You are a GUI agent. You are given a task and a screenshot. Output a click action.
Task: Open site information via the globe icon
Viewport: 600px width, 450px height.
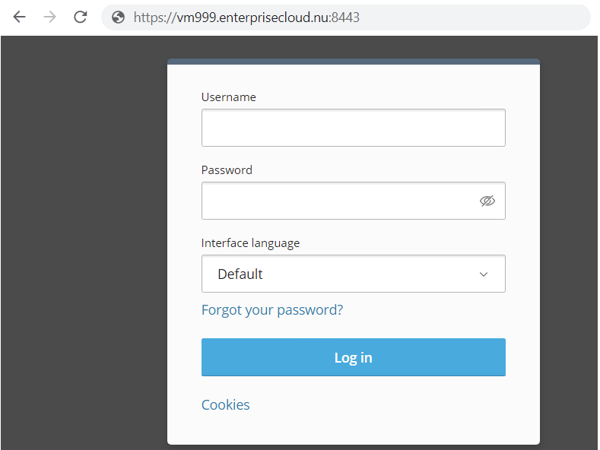point(118,17)
